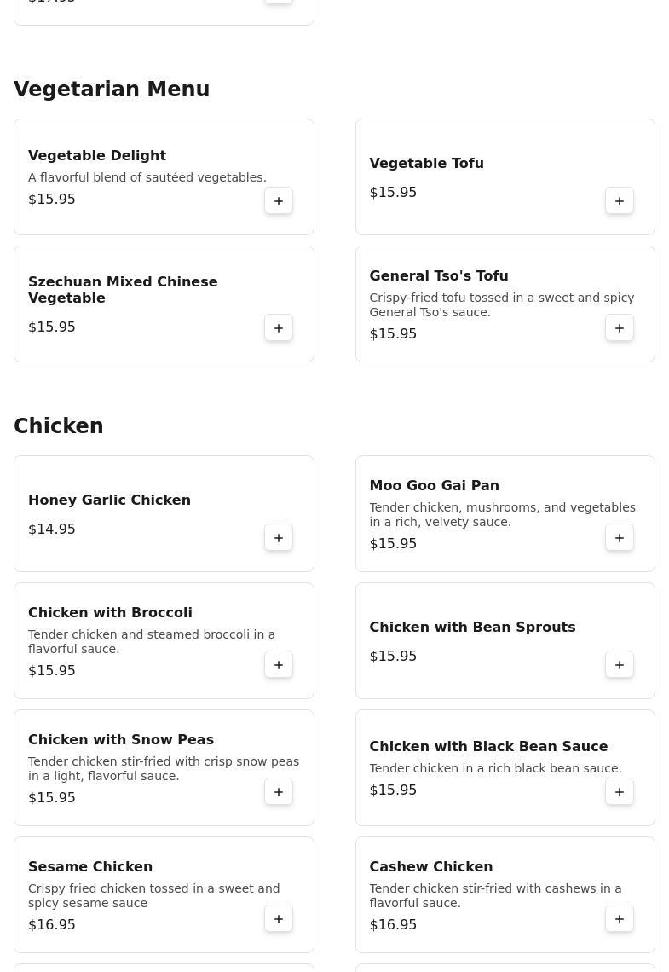Screen dimensions: 669x972
Task: Add Vegetable Tofu to the order
Action: coord(620,201)
